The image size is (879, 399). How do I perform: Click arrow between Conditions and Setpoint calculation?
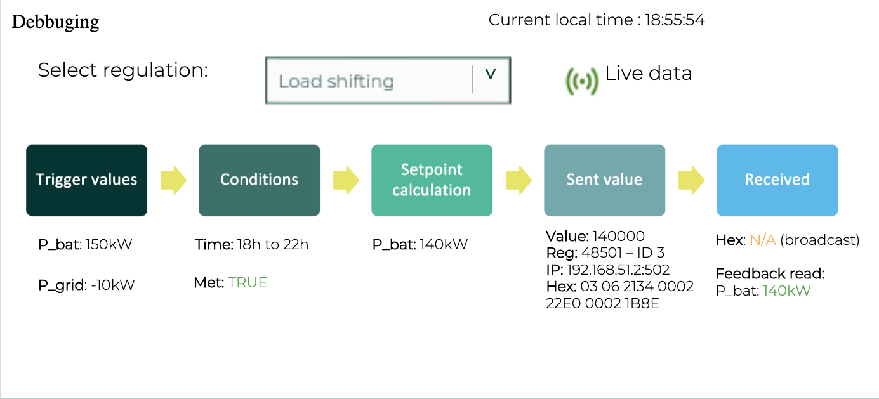(x=345, y=180)
